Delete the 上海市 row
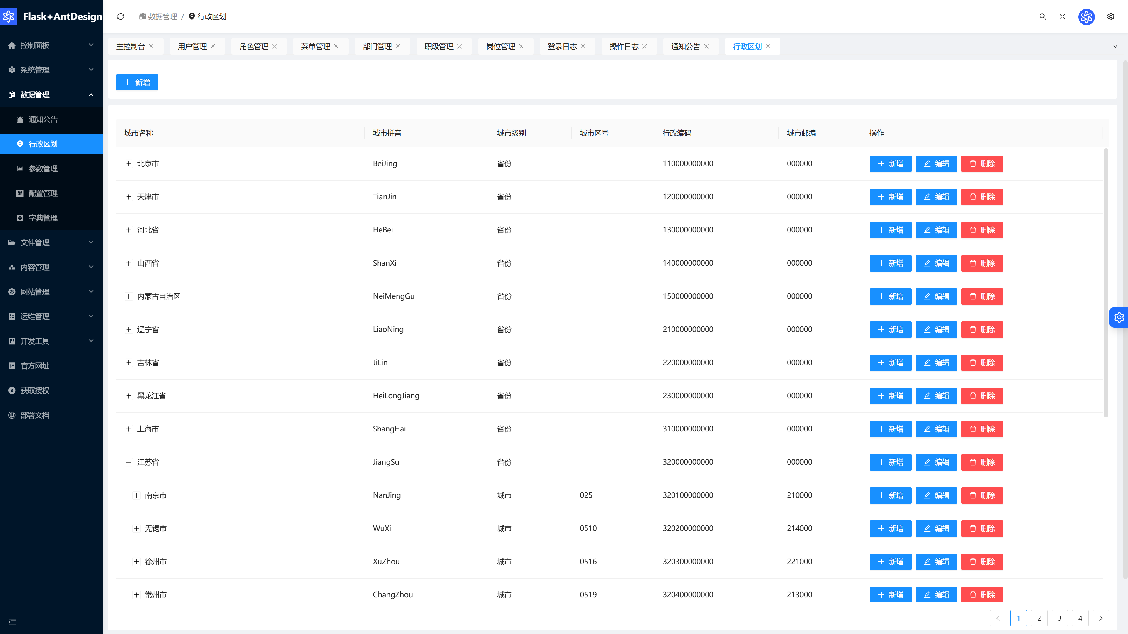1128x634 pixels. (982, 429)
